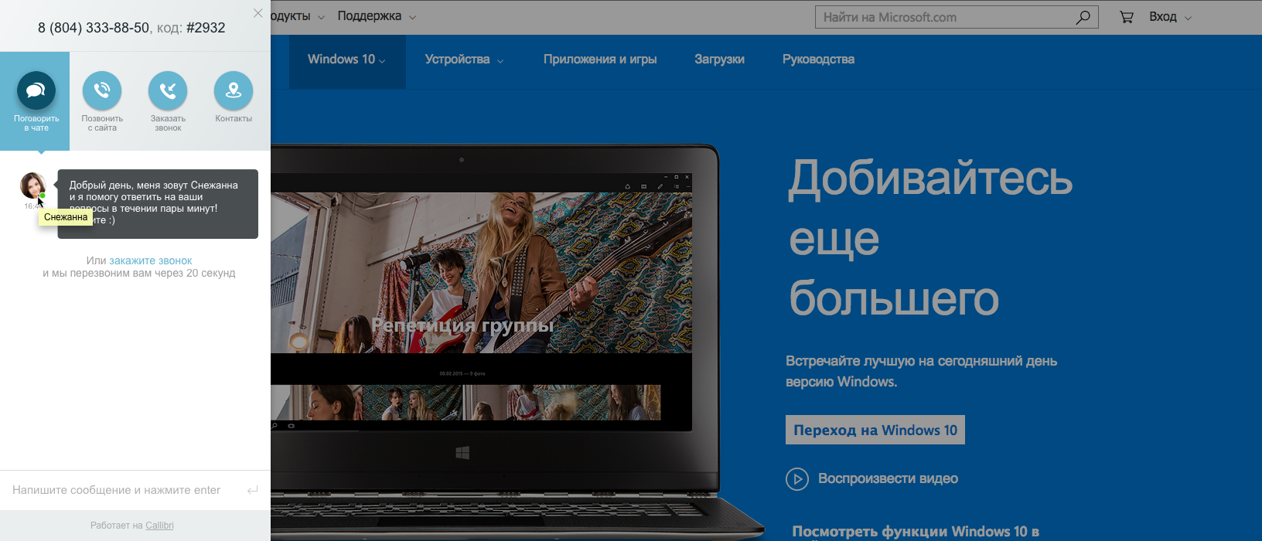This screenshot has height=541, width=1262.
Task: Click Снежанна's avatar photo
Action: 32,185
